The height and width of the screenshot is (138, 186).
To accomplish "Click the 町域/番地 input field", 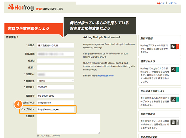I will click(56, 54).
